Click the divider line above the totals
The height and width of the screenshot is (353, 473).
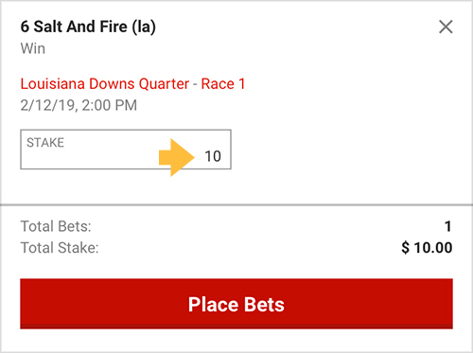click(236, 205)
